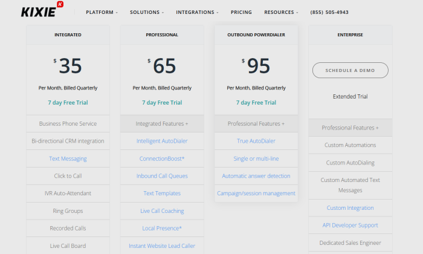423x254 pixels.
Task: Expand the Solutions menu
Action: 147,12
